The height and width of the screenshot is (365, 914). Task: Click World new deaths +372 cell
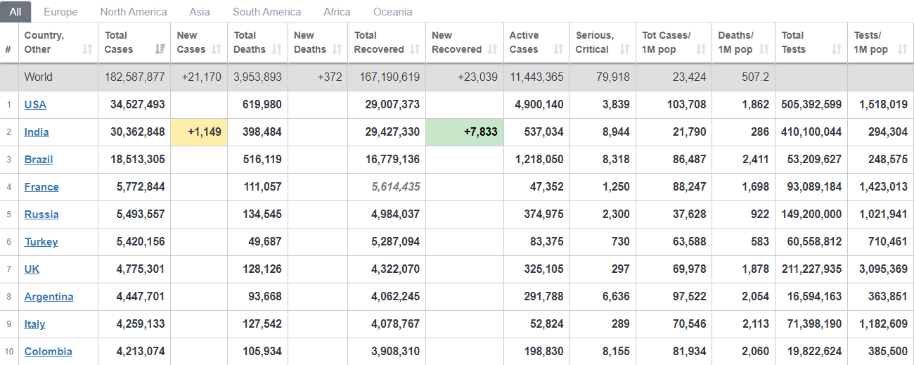[x=318, y=77]
